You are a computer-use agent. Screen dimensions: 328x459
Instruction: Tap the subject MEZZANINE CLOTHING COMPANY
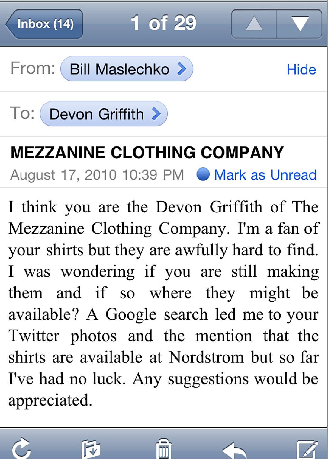click(147, 152)
